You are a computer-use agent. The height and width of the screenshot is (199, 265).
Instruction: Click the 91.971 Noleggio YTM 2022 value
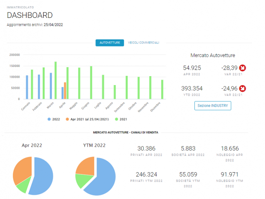pos(230,174)
